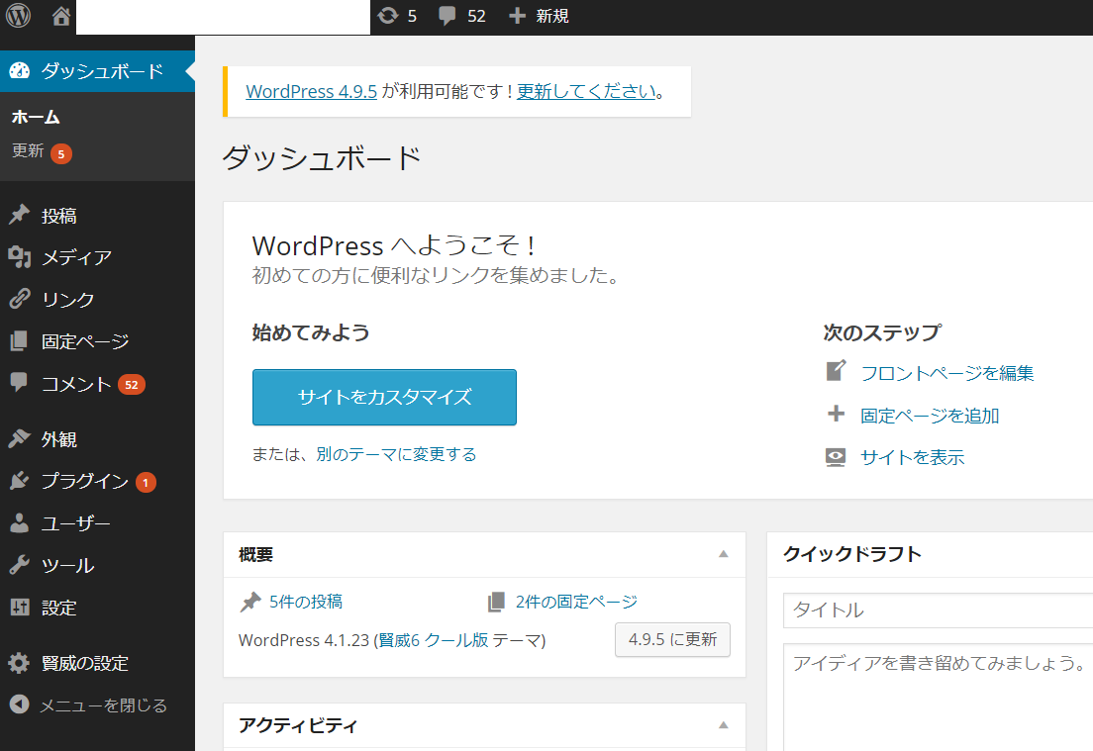This screenshot has width=1093, height=751.
Task: Click the 更新してください link
Action: click(586, 91)
